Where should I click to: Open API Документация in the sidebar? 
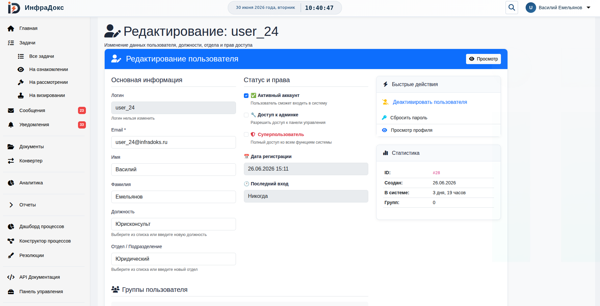(39, 277)
